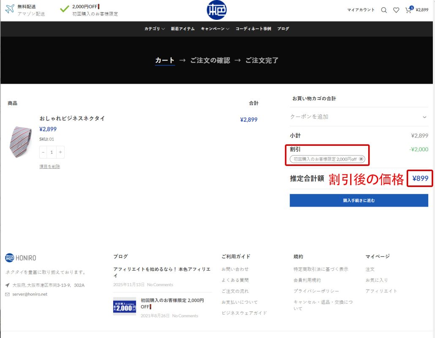Decrease necktie quantity with minus button
The height and width of the screenshot is (338, 435).
point(43,153)
